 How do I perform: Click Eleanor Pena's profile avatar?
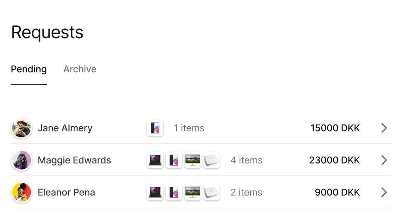[21, 192]
